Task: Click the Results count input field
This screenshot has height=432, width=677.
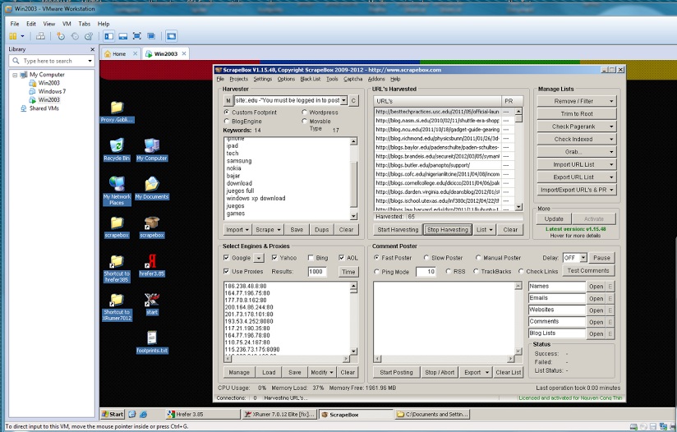Action: (317, 272)
